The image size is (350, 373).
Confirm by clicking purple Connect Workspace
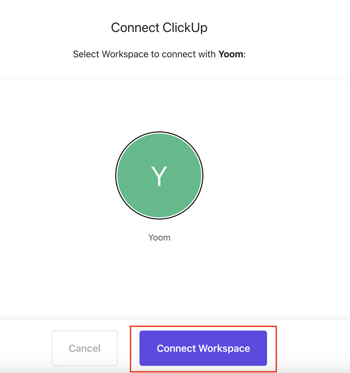tap(203, 348)
